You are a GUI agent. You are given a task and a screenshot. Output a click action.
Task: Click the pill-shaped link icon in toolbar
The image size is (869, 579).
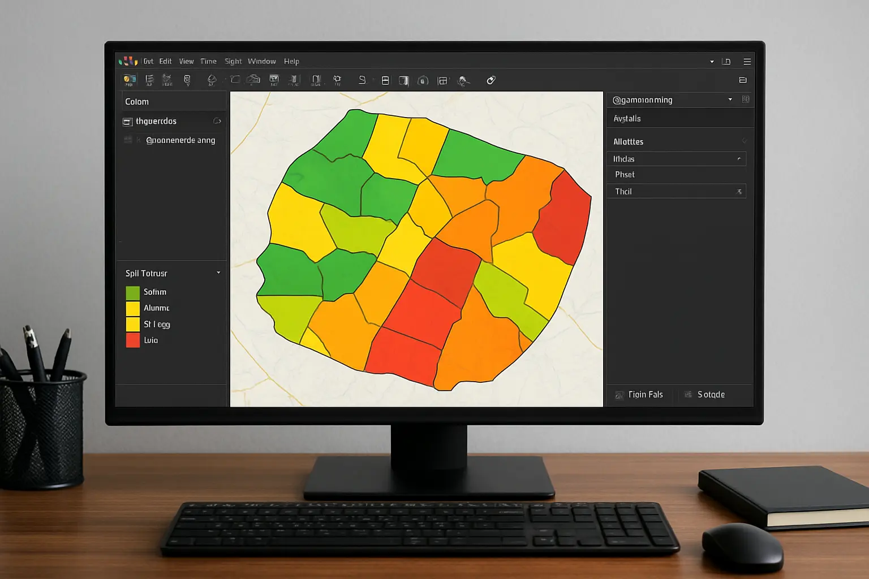click(x=491, y=80)
